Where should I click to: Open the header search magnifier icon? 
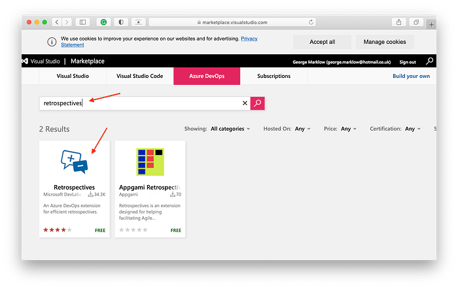[429, 61]
